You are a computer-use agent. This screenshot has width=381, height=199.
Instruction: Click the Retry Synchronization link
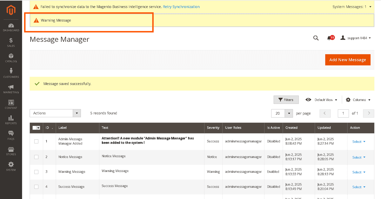coord(181,7)
